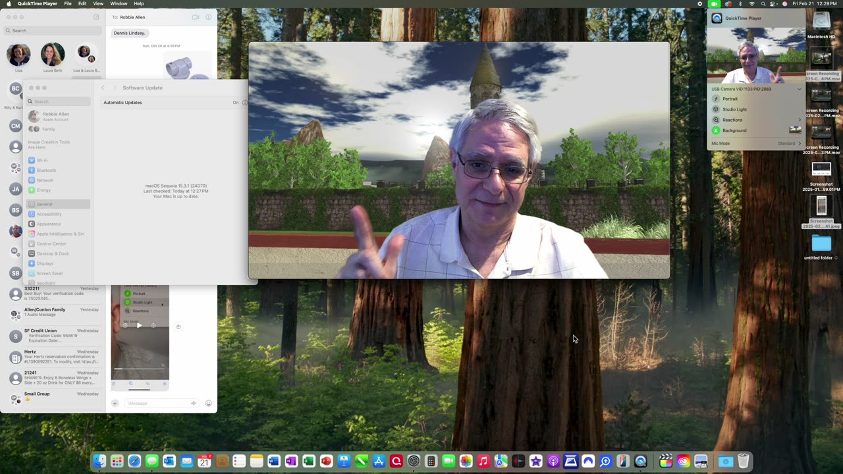This screenshot has width=843, height=474.
Task: Open the Edit menu
Action: [x=82, y=4]
